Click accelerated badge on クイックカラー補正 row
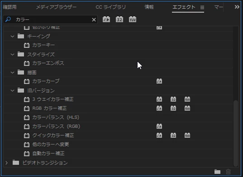Screen dimensions: 243x177 pos(159,135)
